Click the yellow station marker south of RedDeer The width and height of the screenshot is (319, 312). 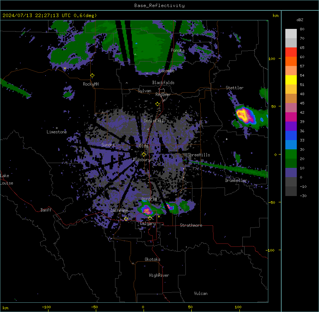tap(158, 104)
